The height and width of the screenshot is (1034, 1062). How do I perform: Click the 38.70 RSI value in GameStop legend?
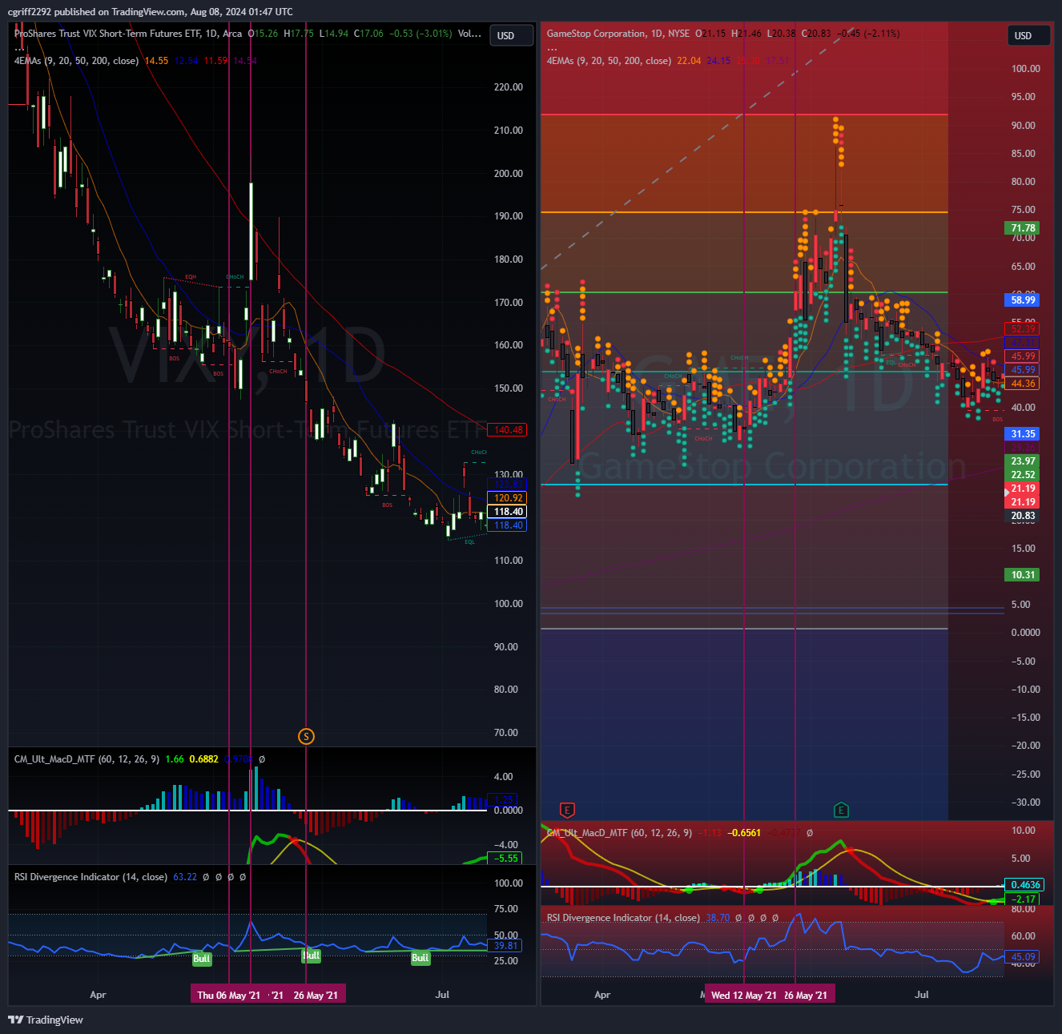718,918
